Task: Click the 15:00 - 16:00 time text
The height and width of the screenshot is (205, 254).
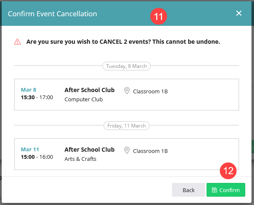Action: coord(37,157)
